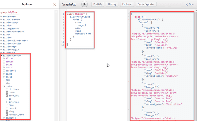Open the Code Exporter

pos(146,4)
